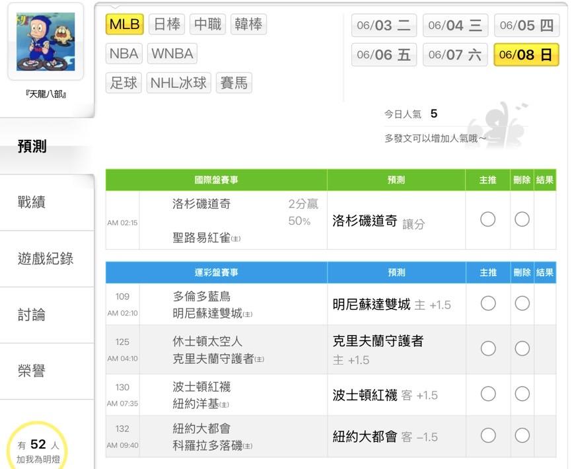Switch to 中職 league tab
Image resolution: width=574 pixels, height=469 pixels.
pos(208,24)
